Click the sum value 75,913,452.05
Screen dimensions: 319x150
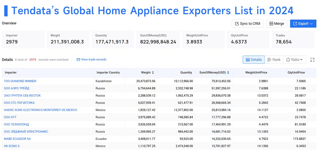(221, 81)
